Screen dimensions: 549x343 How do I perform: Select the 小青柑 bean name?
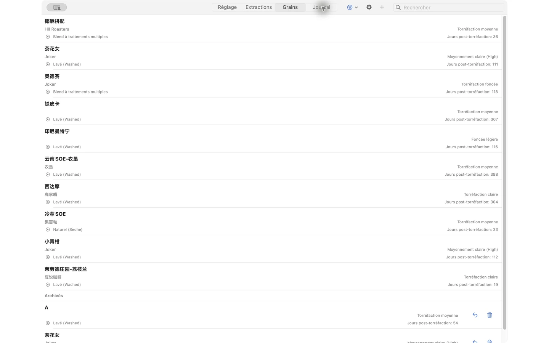point(52,242)
